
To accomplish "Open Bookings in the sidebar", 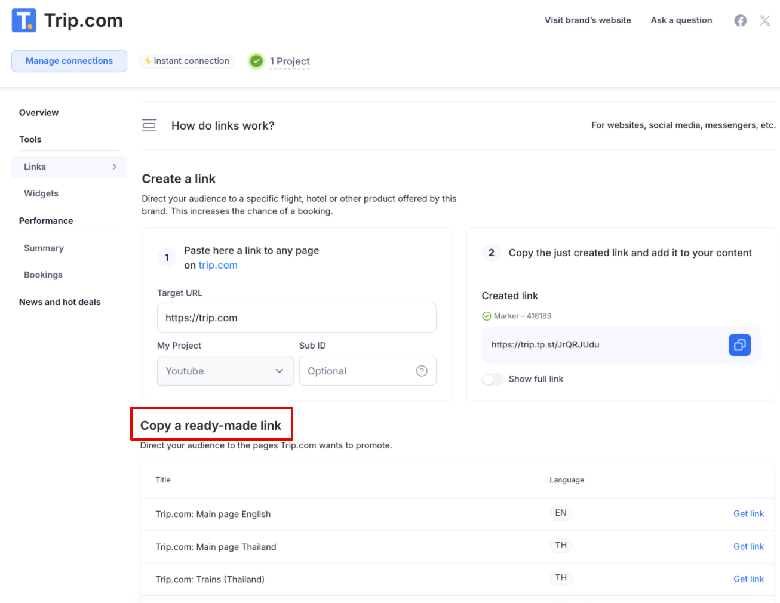I will [x=43, y=275].
